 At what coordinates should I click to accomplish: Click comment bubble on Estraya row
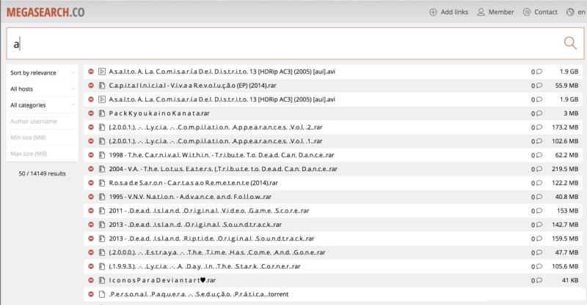pyautogui.click(x=539, y=252)
